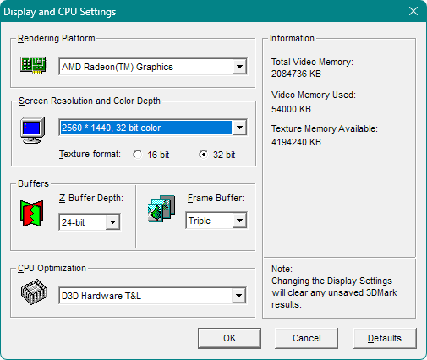
Task: Confirm settings with the OK button
Action: pyautogui.click(x=229, y=338)
